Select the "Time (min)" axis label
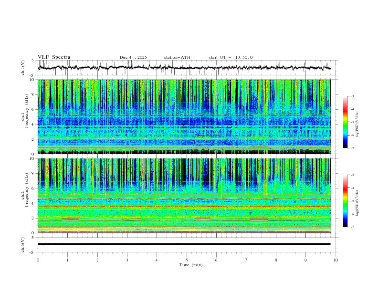Screen dimensions: 378x292 click(191, 265)
